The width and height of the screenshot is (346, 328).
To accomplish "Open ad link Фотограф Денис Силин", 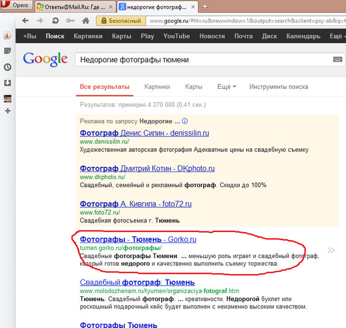I will point(144,133).
